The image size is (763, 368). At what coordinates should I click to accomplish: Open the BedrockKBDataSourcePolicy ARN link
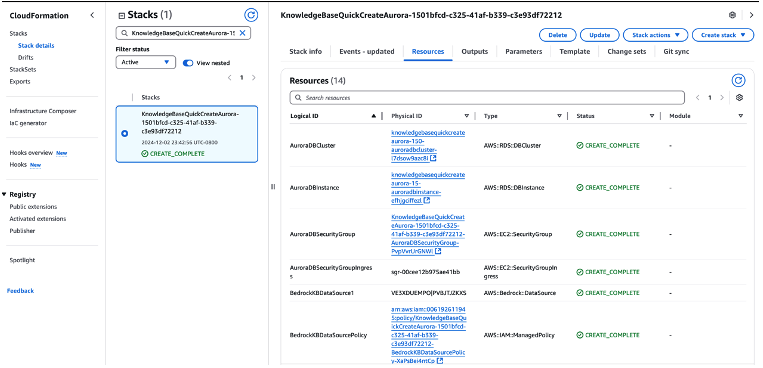point(428,335)
